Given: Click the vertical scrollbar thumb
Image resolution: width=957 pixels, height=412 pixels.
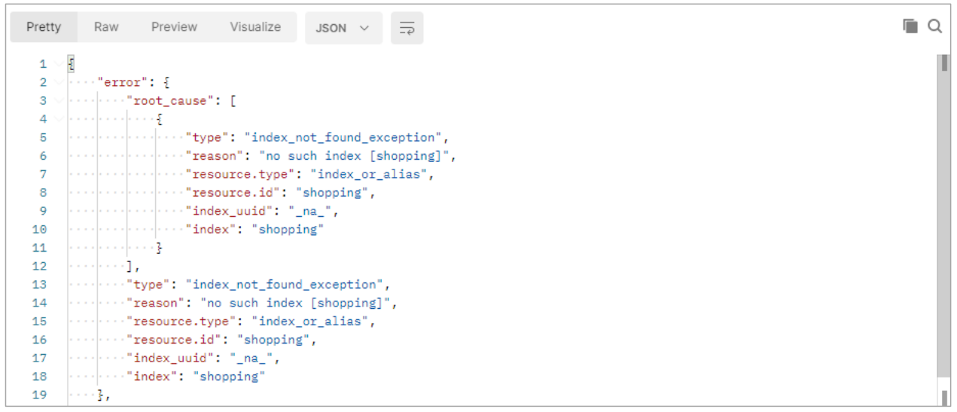Looking at the screenshot, I should [x=943, y=218].
